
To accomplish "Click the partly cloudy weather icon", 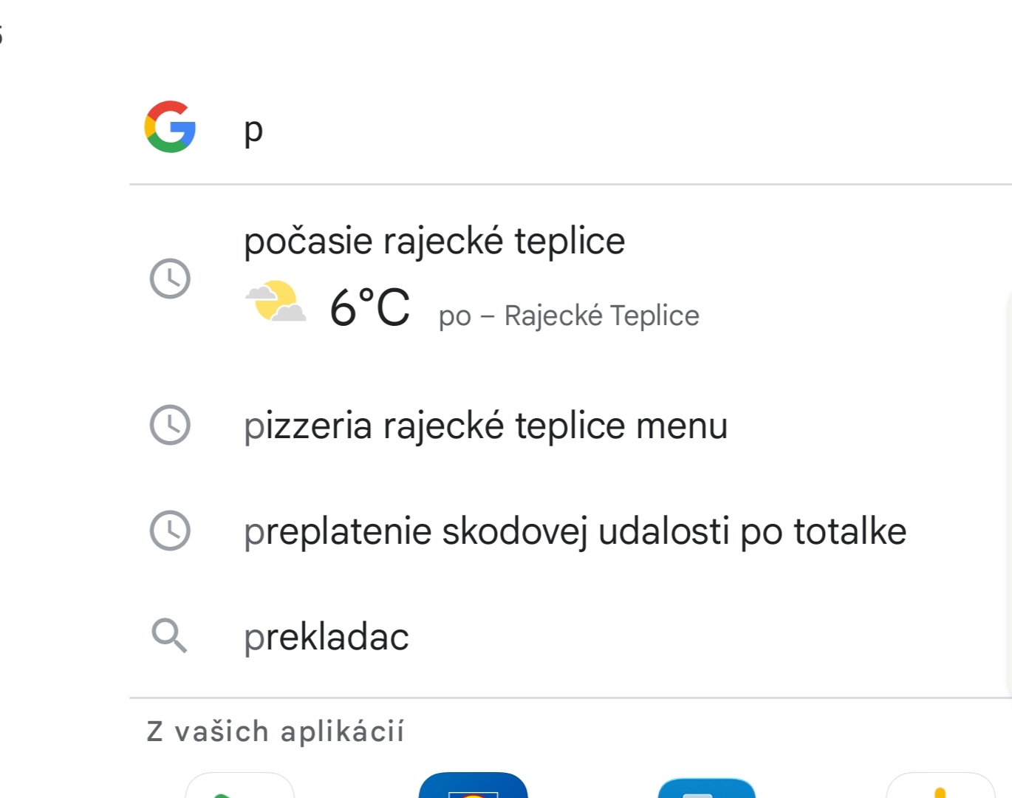I will 276,302.
